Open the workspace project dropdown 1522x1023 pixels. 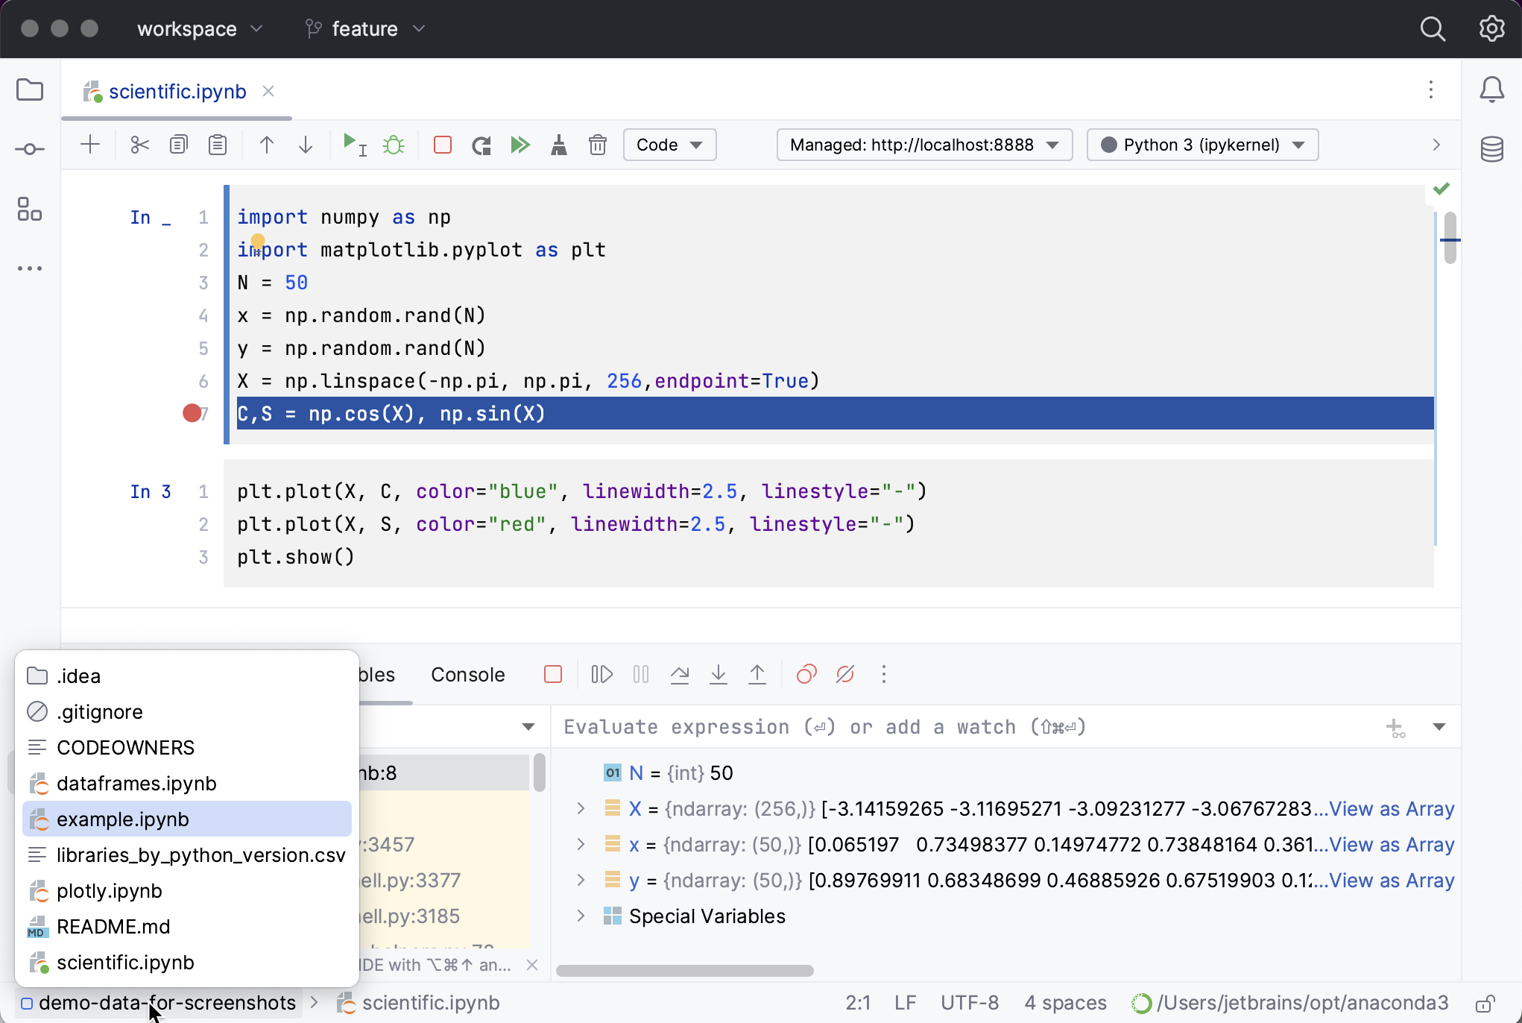200,29
